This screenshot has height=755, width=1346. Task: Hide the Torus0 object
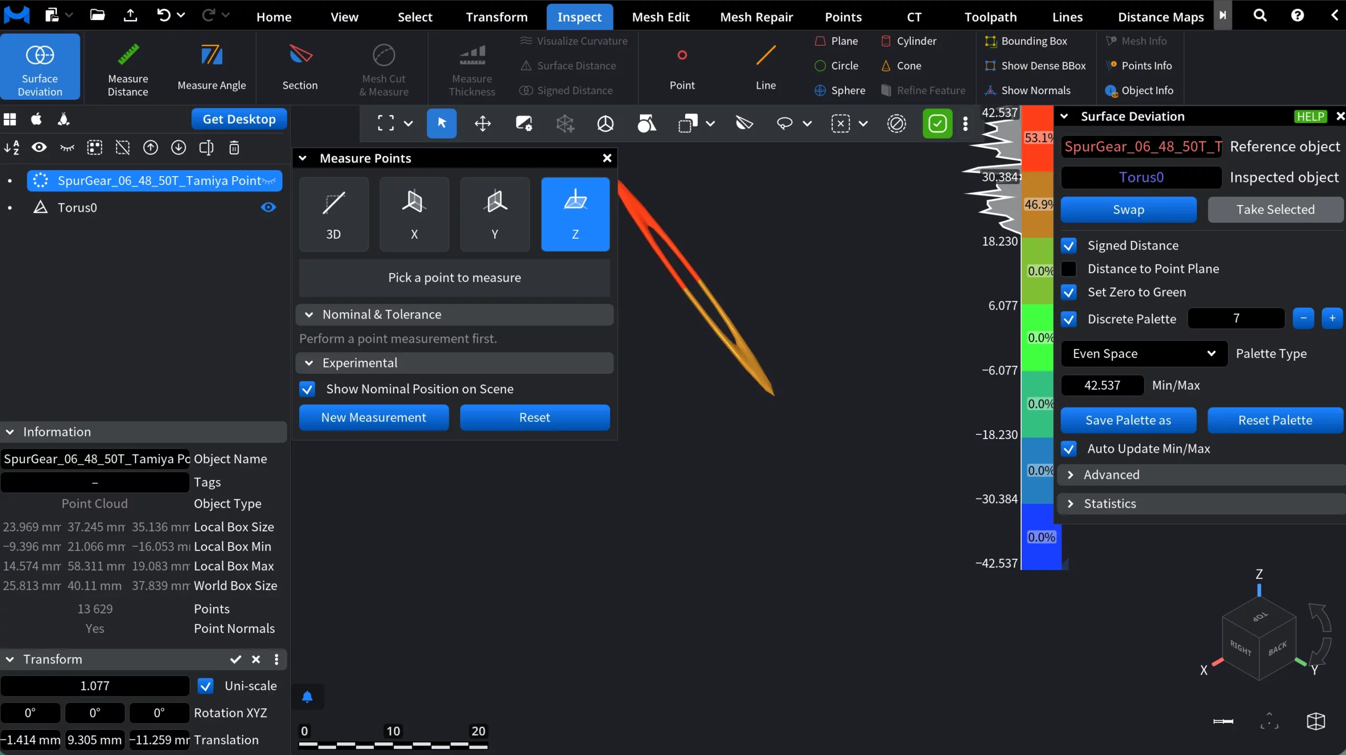tap(268, 208)
